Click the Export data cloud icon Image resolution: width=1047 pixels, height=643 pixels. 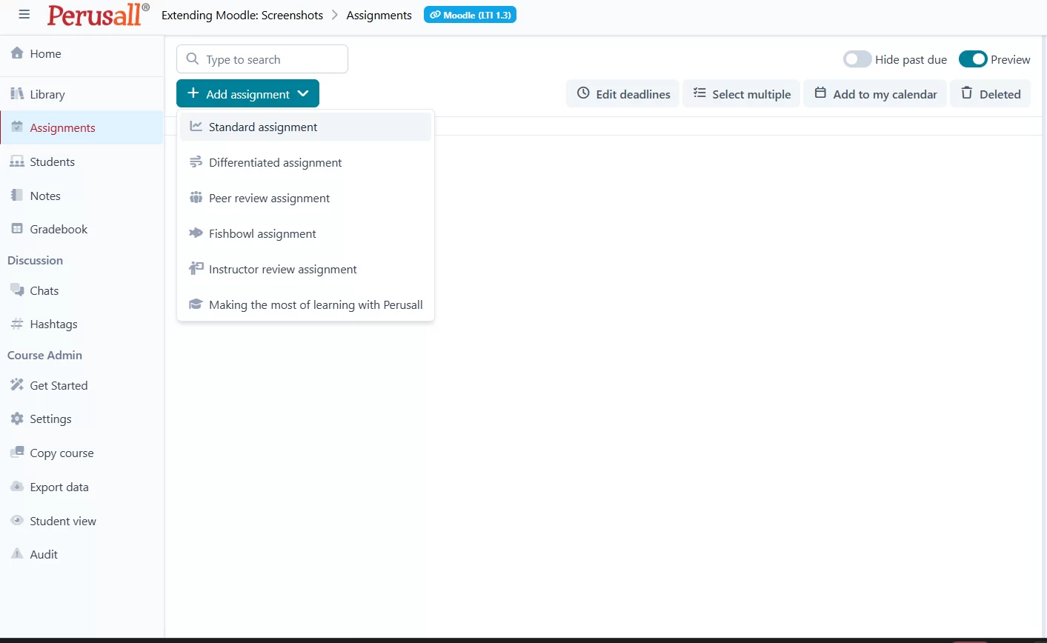17,487
